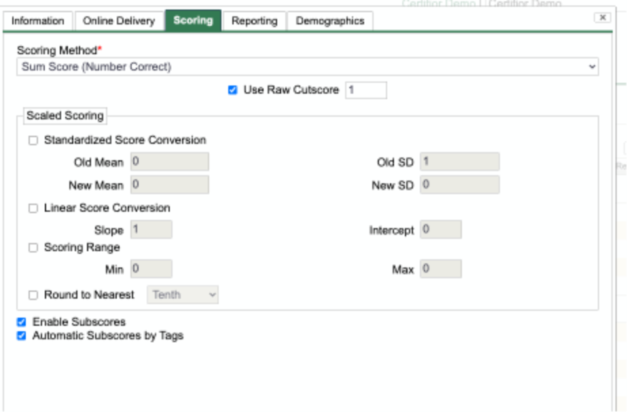
Task: Open the Demographics tab
Action: click(x=330, y=21)
